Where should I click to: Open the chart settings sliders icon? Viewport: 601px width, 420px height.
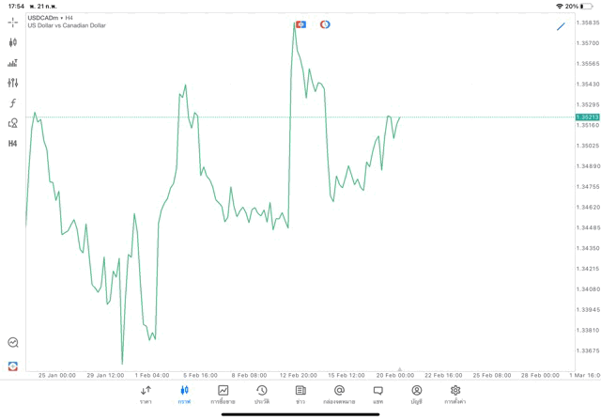point(13,83)
